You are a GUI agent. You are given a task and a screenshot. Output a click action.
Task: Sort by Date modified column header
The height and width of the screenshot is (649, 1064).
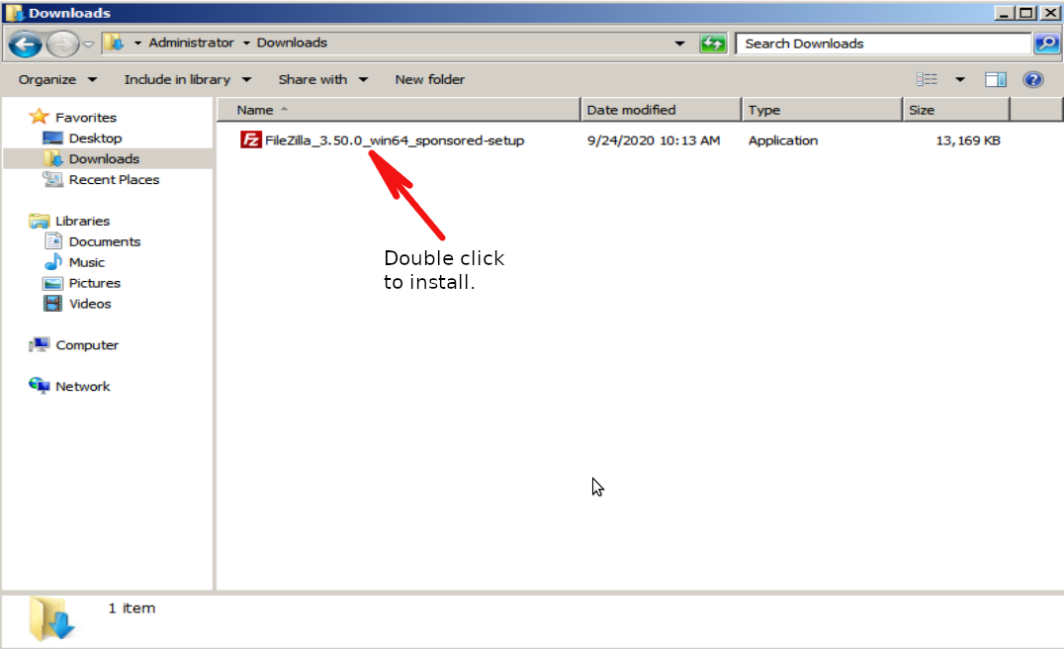click(x=661, y=110)
